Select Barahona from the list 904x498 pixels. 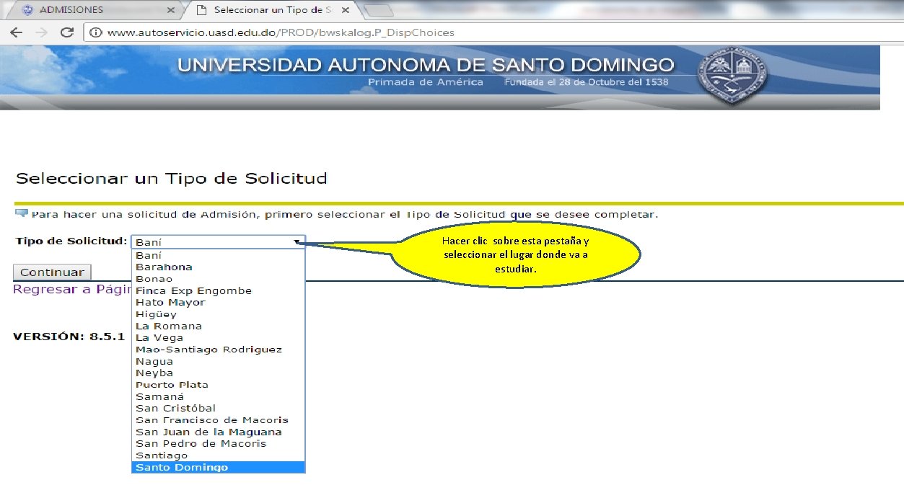(219, 267)
